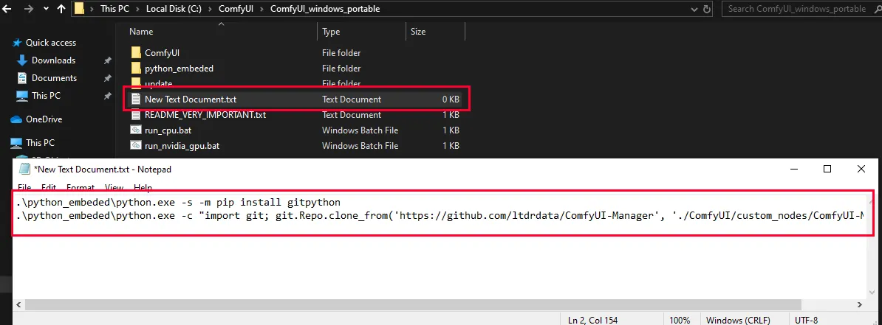The image size is (882, 325).
Task: Open Notepad Format menu
Action: click(x=81, y=187)
